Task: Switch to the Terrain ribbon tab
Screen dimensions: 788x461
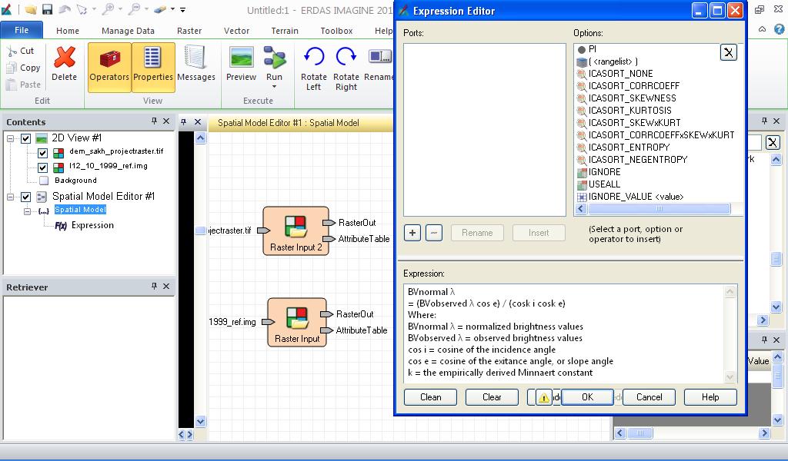Action: (x=285, y=31)
